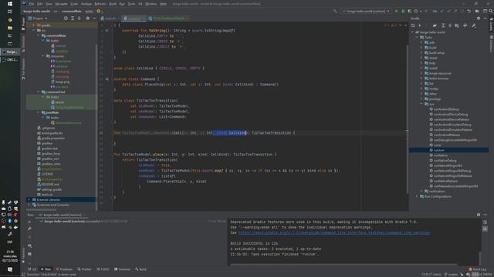Collapse the commonTest folder
This screenshot has width=494, height=277.
tap(39, 92)
